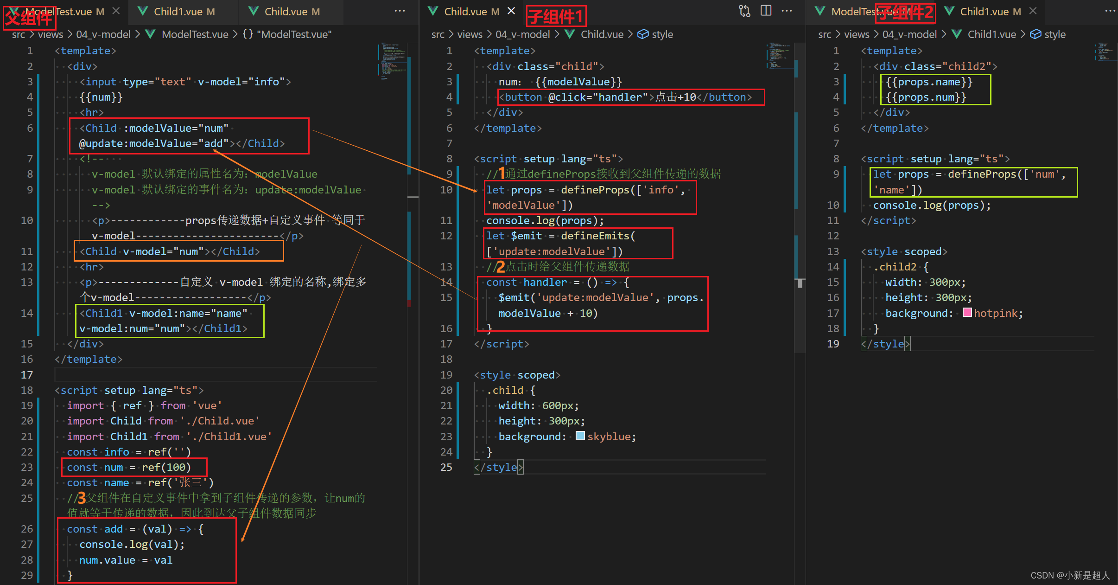Switch to Child1.vue tab in left editor
1118x585 pixels.
pyautogui.click(x=184, y=12)
